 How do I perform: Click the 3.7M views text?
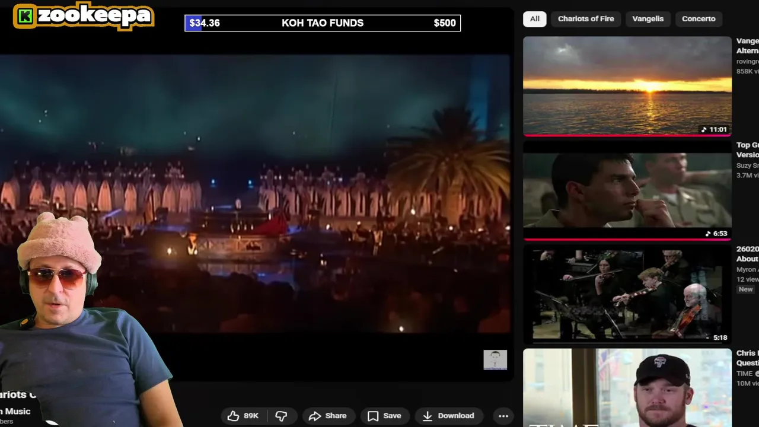tap(747, 175)
